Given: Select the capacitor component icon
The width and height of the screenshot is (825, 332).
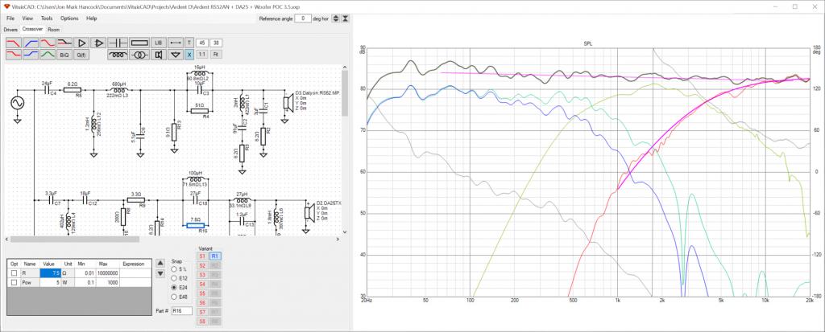Looking at the screenshot, I should point(118,43).
